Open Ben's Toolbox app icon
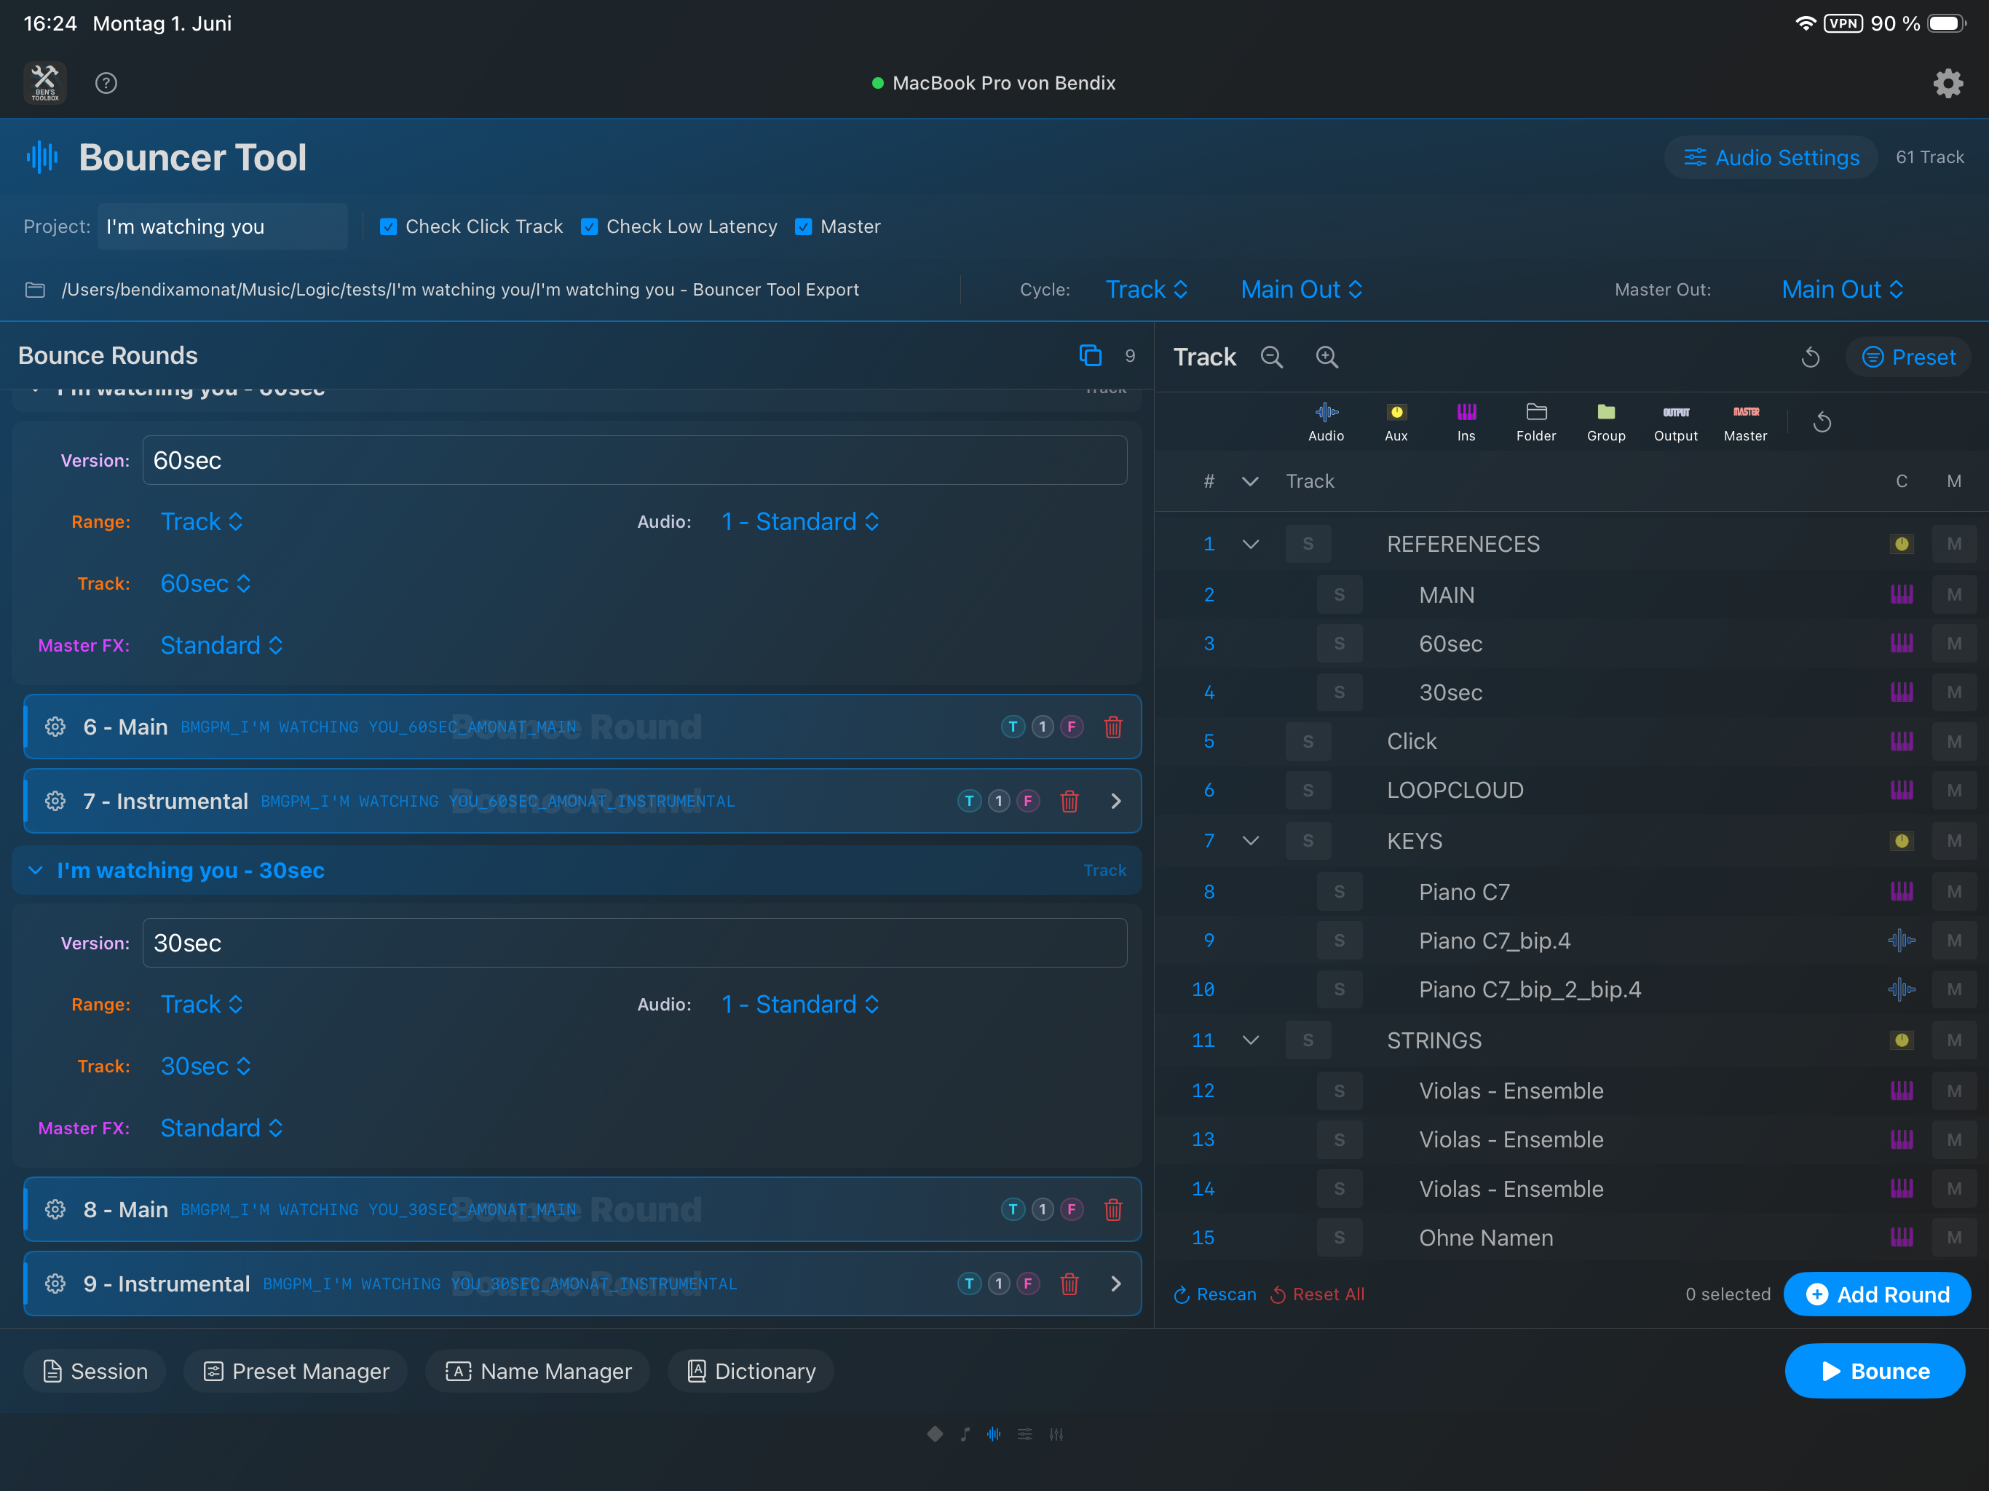 coord(45,83)
